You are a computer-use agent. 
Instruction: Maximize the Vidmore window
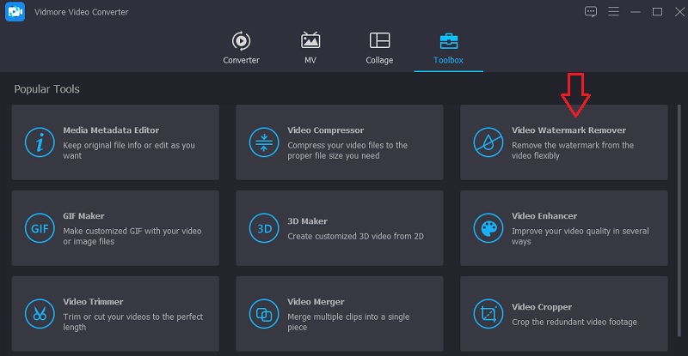coord(657,12)
